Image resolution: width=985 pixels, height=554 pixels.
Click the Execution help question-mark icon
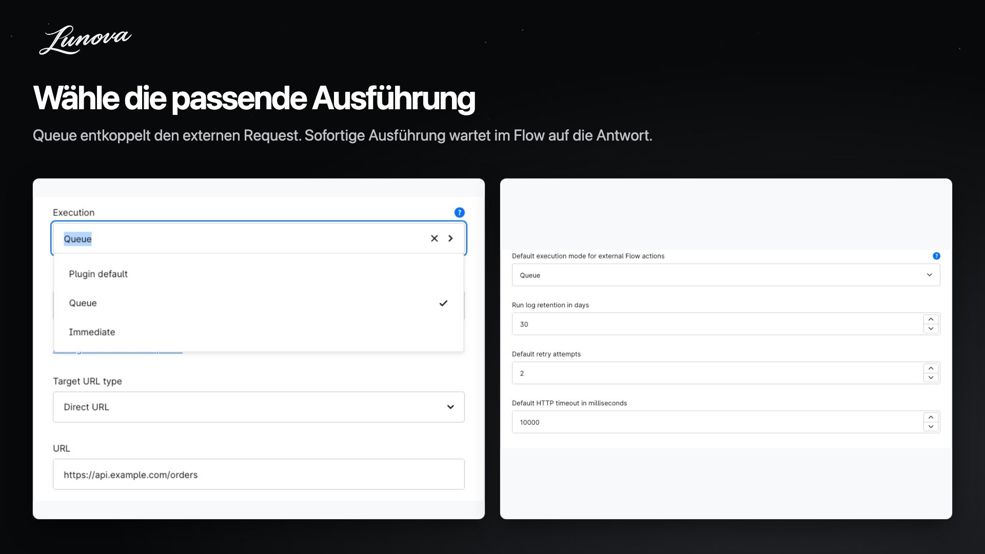coord(459,212)
